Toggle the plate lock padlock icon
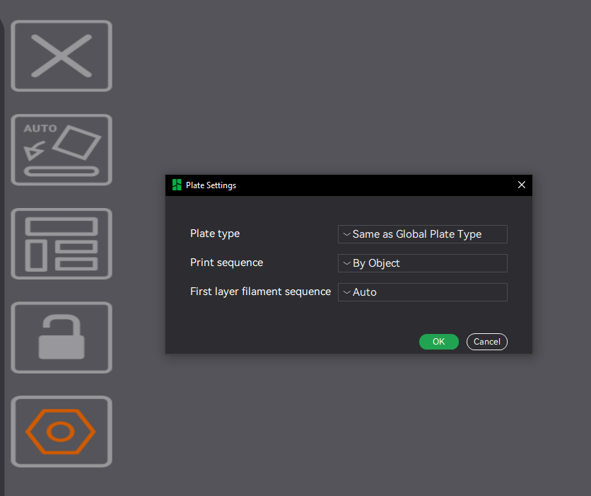Viewport: 591px width, 496px height. [x=62, y=338]
